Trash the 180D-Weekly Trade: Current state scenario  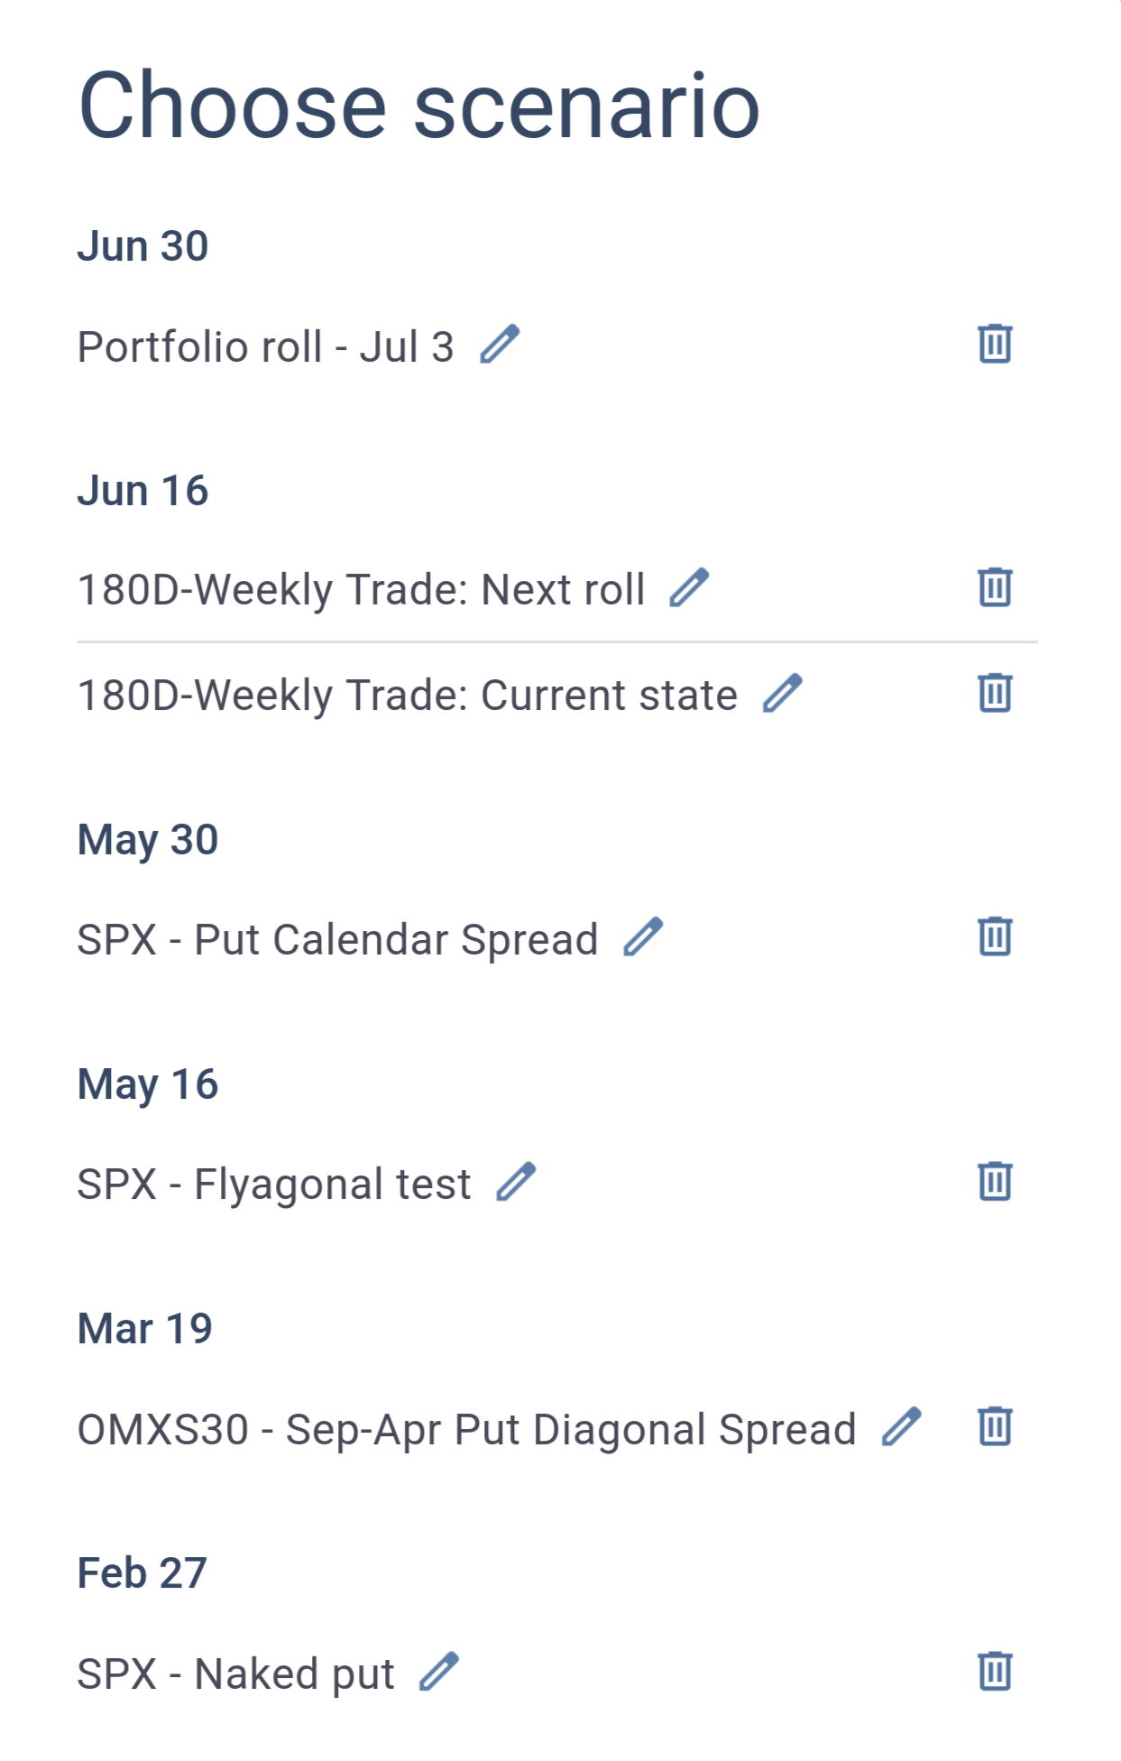click(995, 694)
